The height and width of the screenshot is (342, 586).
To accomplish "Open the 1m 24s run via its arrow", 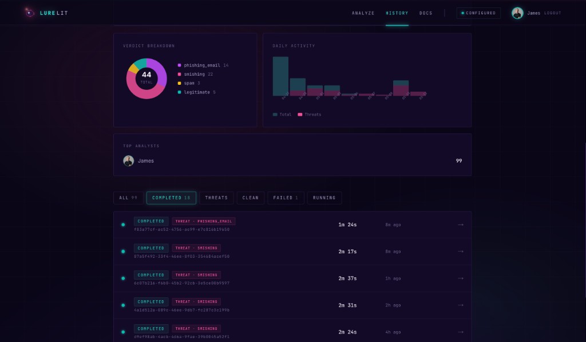I will (461, 225).
